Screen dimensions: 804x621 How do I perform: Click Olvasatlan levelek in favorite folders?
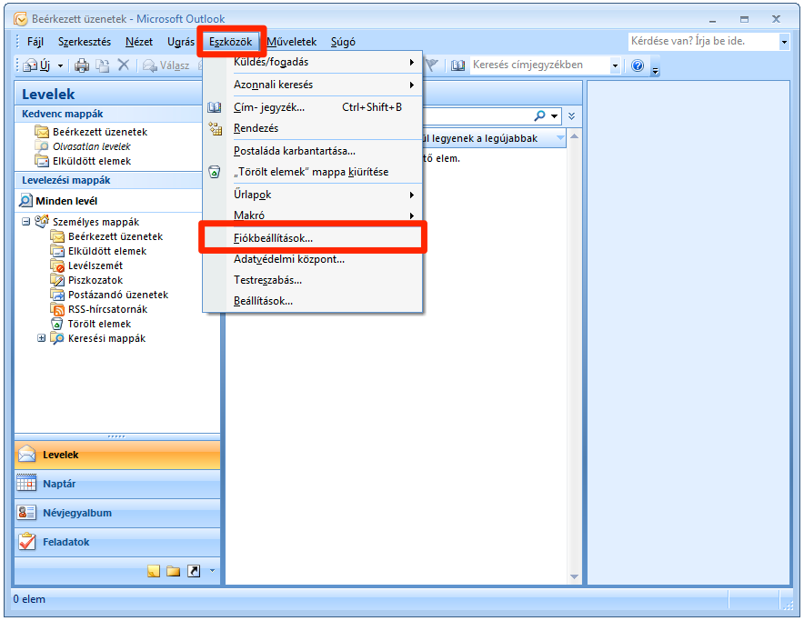tap(91, 146)
